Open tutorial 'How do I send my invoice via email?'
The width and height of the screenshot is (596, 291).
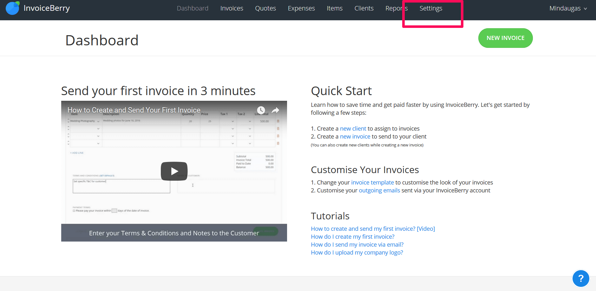point(357,244)
